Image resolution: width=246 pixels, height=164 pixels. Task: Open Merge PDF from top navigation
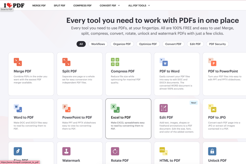click(39, 6)
